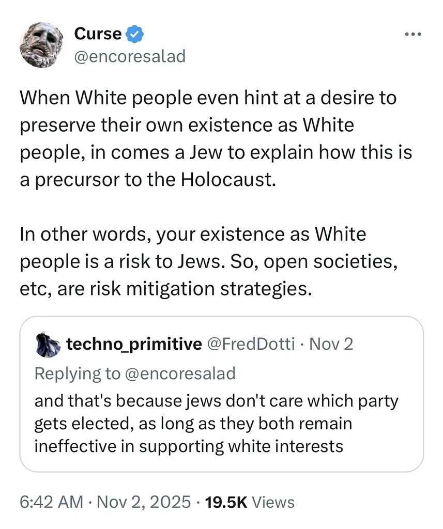Image resolution: width=443 pixels, height=529 pixels.
Task: Click the techno_primitive small avatar icon
Action: tap(48, 345)
